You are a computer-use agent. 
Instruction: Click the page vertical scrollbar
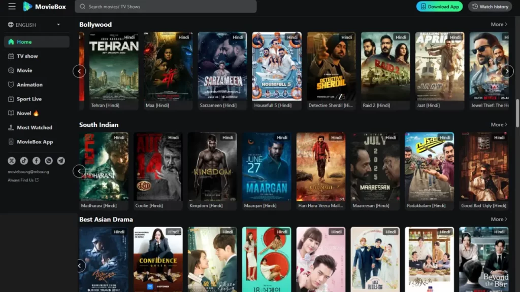pos(517,113)
